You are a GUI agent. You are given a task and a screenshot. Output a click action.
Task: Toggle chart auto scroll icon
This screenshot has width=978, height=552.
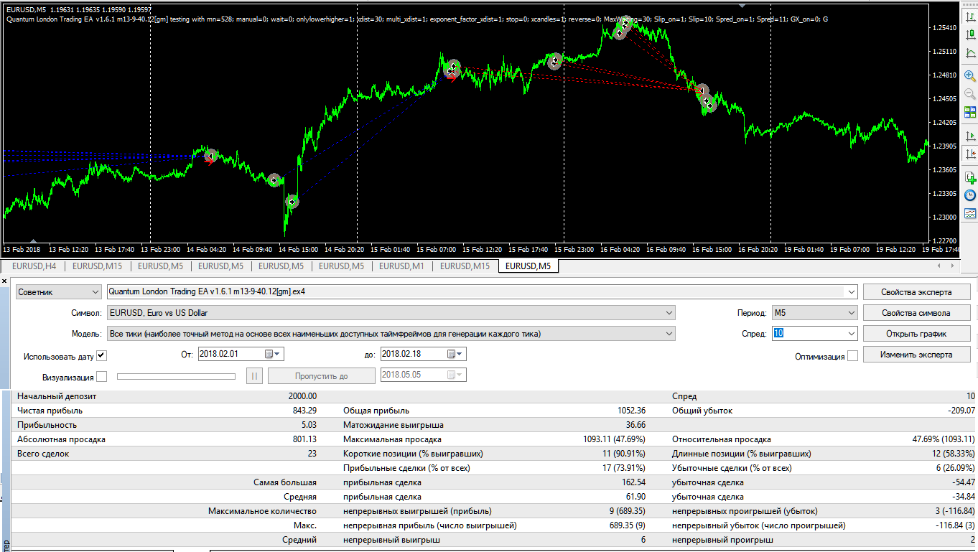click(970, 136)
